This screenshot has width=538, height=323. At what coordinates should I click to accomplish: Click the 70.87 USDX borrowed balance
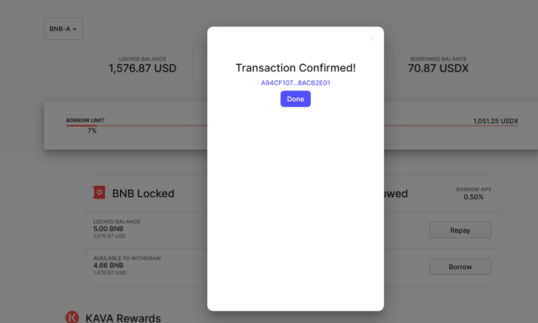[438, 68]
